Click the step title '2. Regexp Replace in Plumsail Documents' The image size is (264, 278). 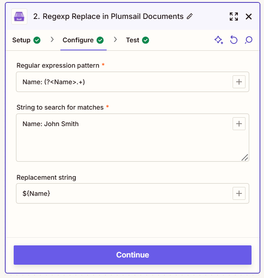108,16
